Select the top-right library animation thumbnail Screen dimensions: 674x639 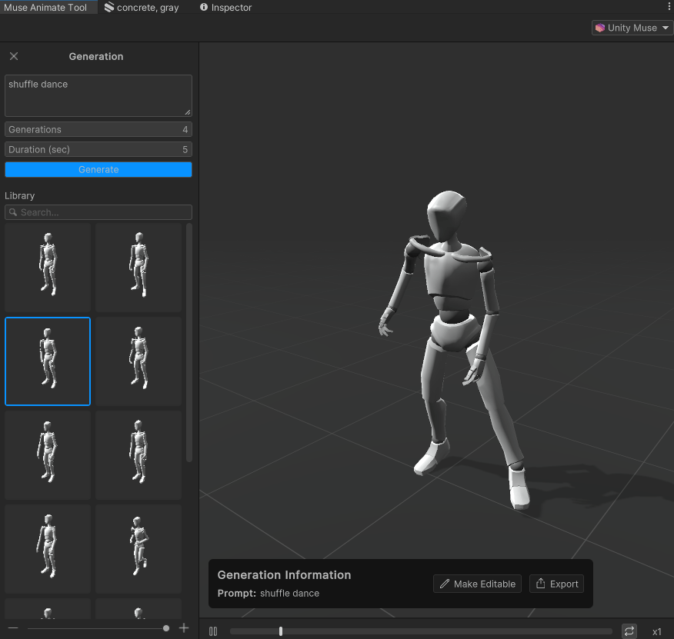[138, 268]
